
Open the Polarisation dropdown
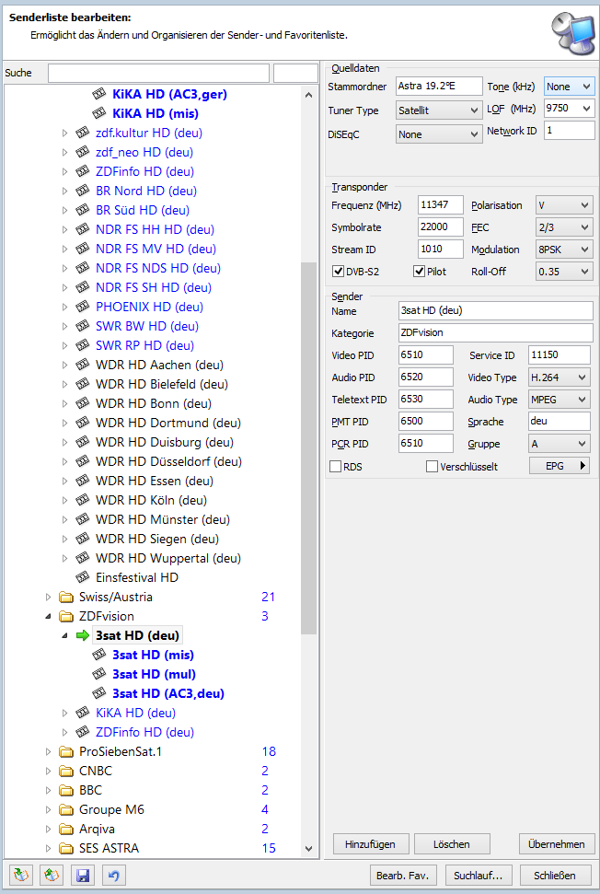[x=564, y=205]
